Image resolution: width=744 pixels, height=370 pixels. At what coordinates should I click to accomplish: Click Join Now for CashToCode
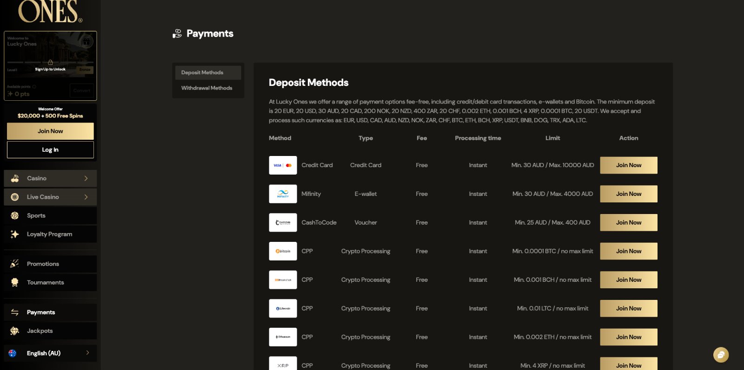point(629,222)
